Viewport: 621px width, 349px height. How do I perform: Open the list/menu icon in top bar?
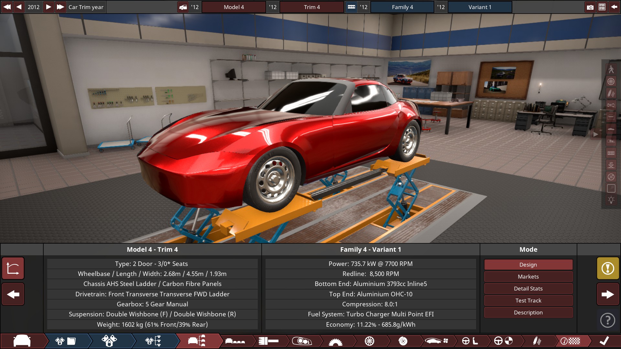click(602, 7)
